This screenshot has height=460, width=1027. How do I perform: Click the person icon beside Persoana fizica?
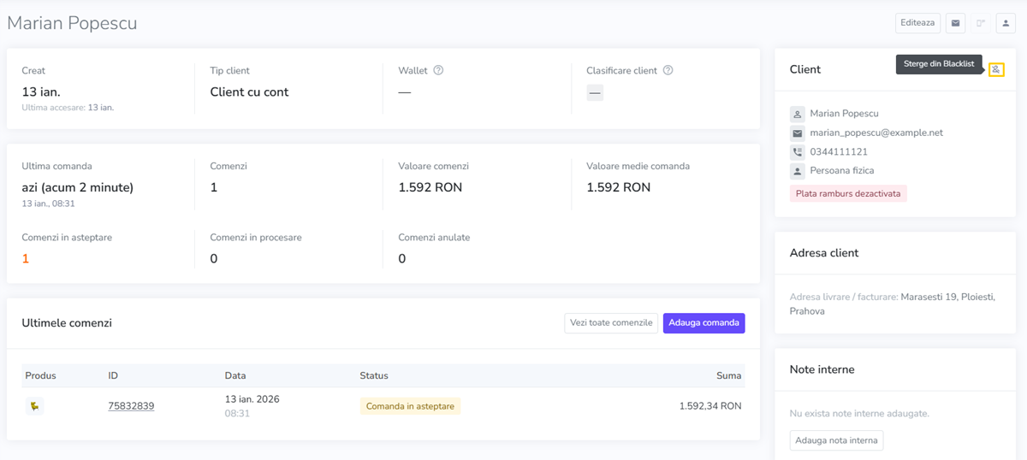[798, 171]
